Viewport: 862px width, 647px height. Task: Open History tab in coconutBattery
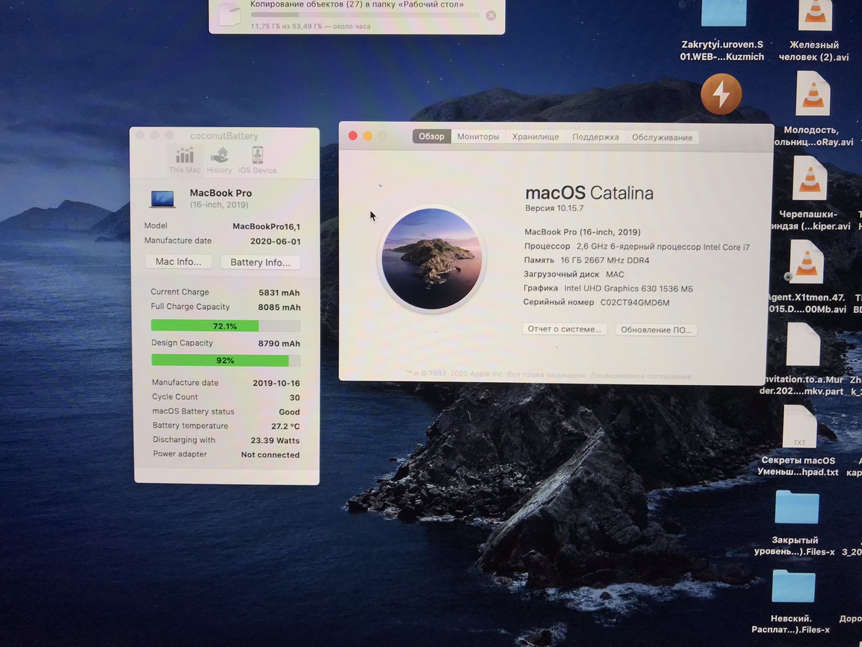pyautogui.click(x=219, y=160)
